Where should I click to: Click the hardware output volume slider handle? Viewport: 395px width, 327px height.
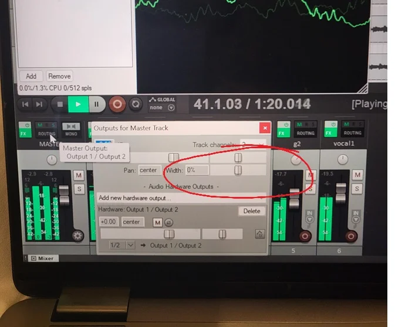169,234
